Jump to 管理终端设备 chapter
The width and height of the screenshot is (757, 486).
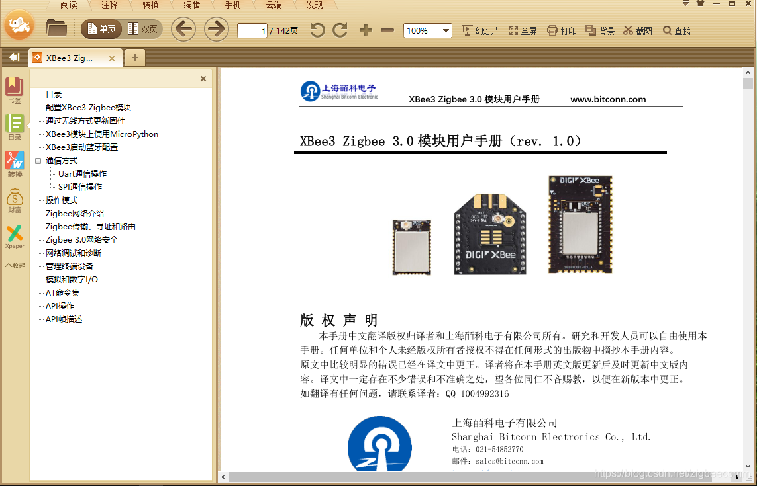[x=70, y=266]
